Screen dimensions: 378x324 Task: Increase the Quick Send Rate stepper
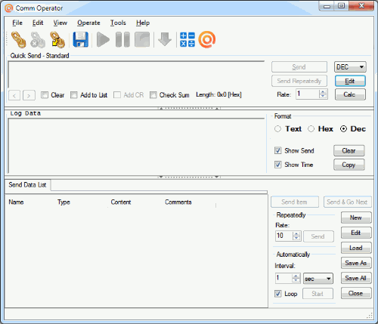point(323,92)
